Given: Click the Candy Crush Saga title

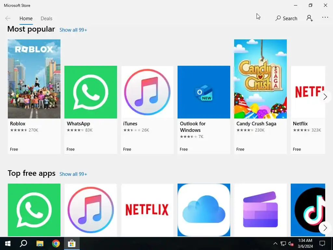Looking at the screenshot, I should point(256,124).
